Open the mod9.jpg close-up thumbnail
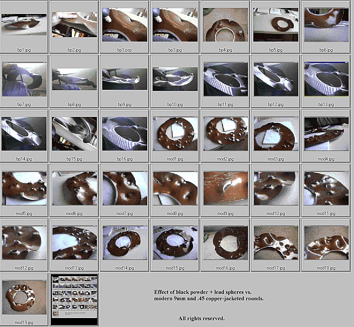This screenshot has height=327, width=354. coord(225,188)
